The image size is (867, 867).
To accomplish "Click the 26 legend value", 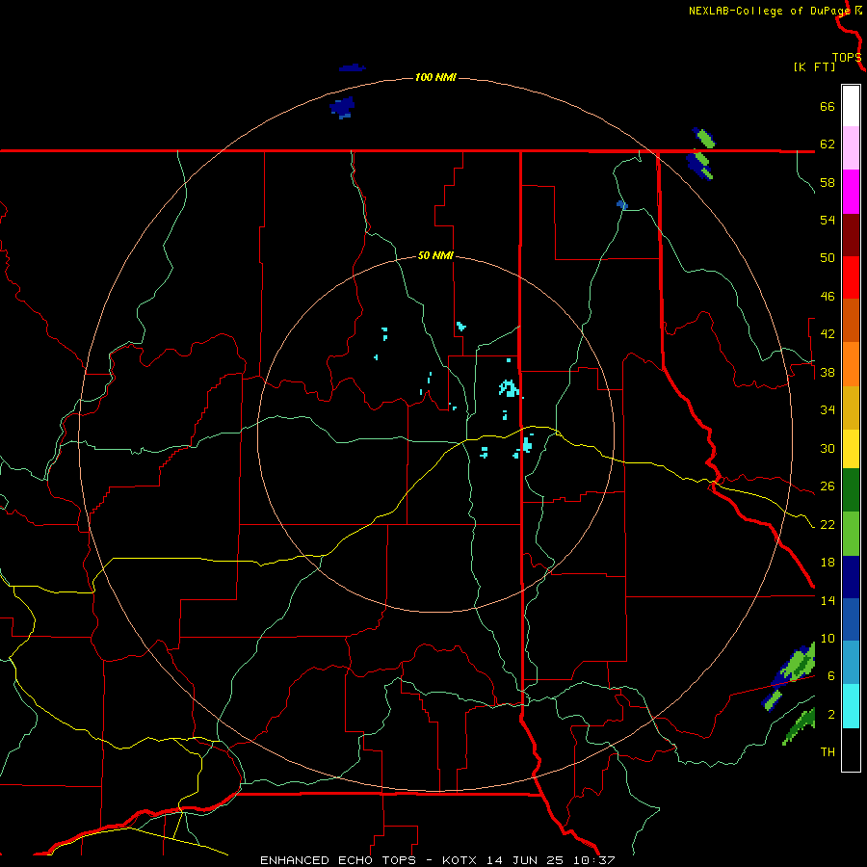I will click(828, 486).
